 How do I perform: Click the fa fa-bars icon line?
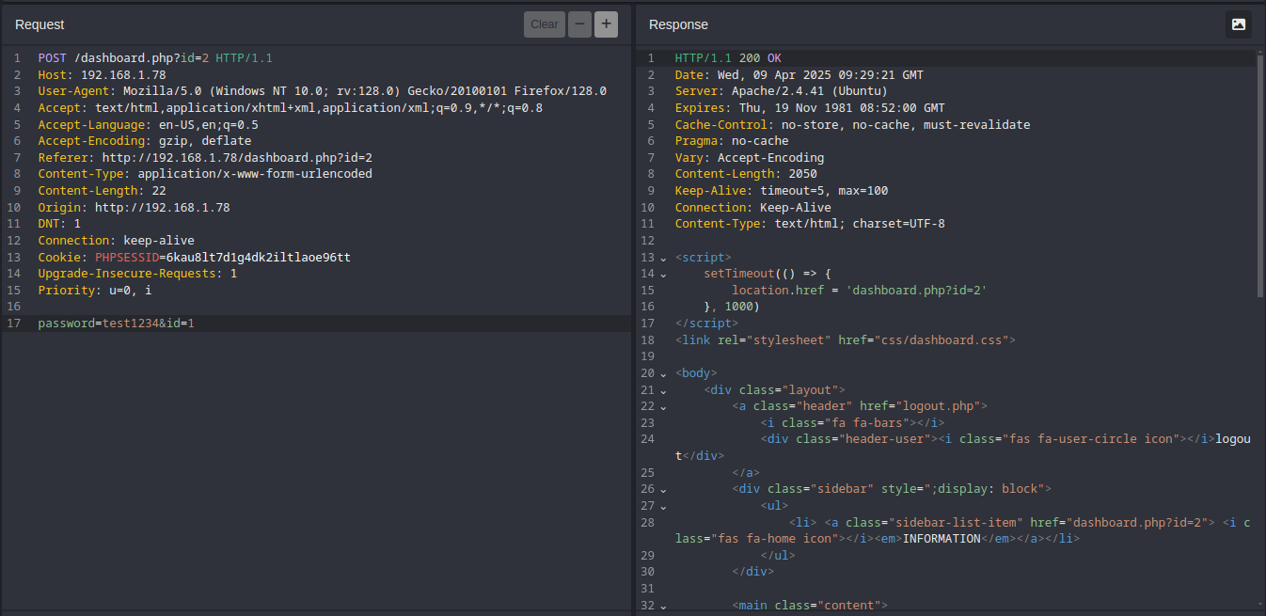852,423
